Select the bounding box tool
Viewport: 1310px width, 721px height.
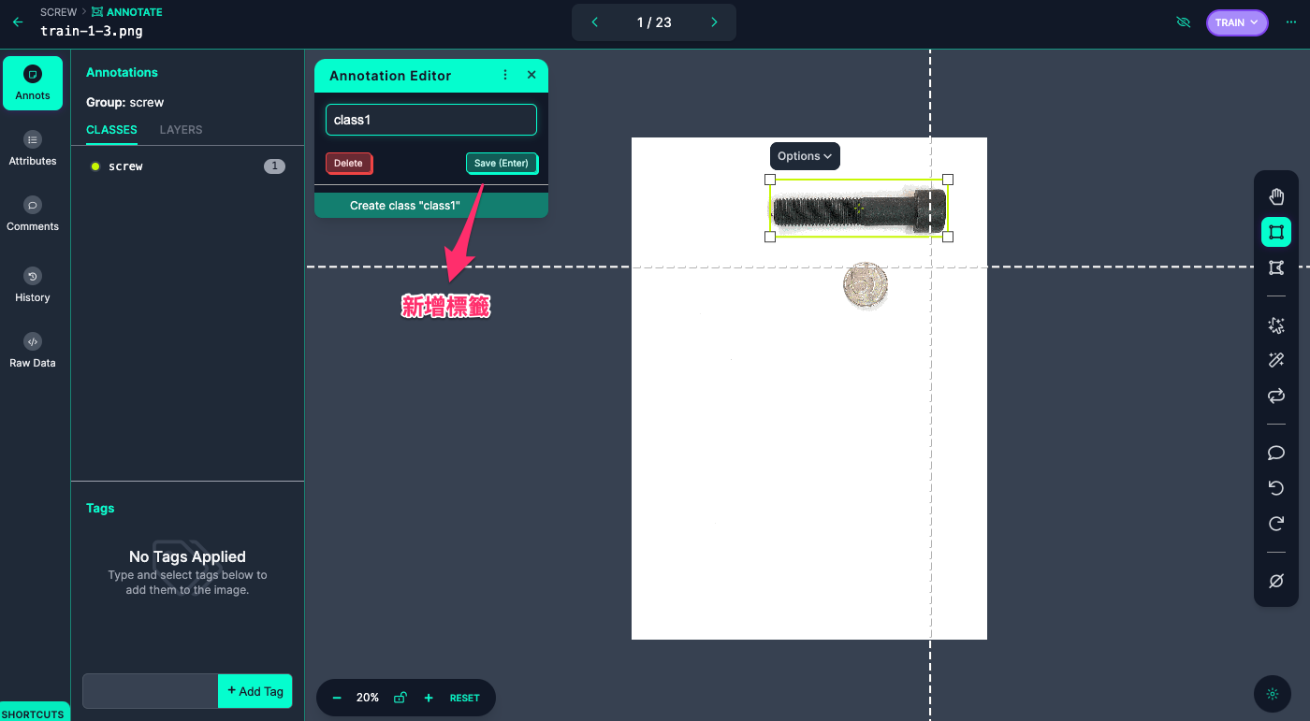(x=1275, y=232)
